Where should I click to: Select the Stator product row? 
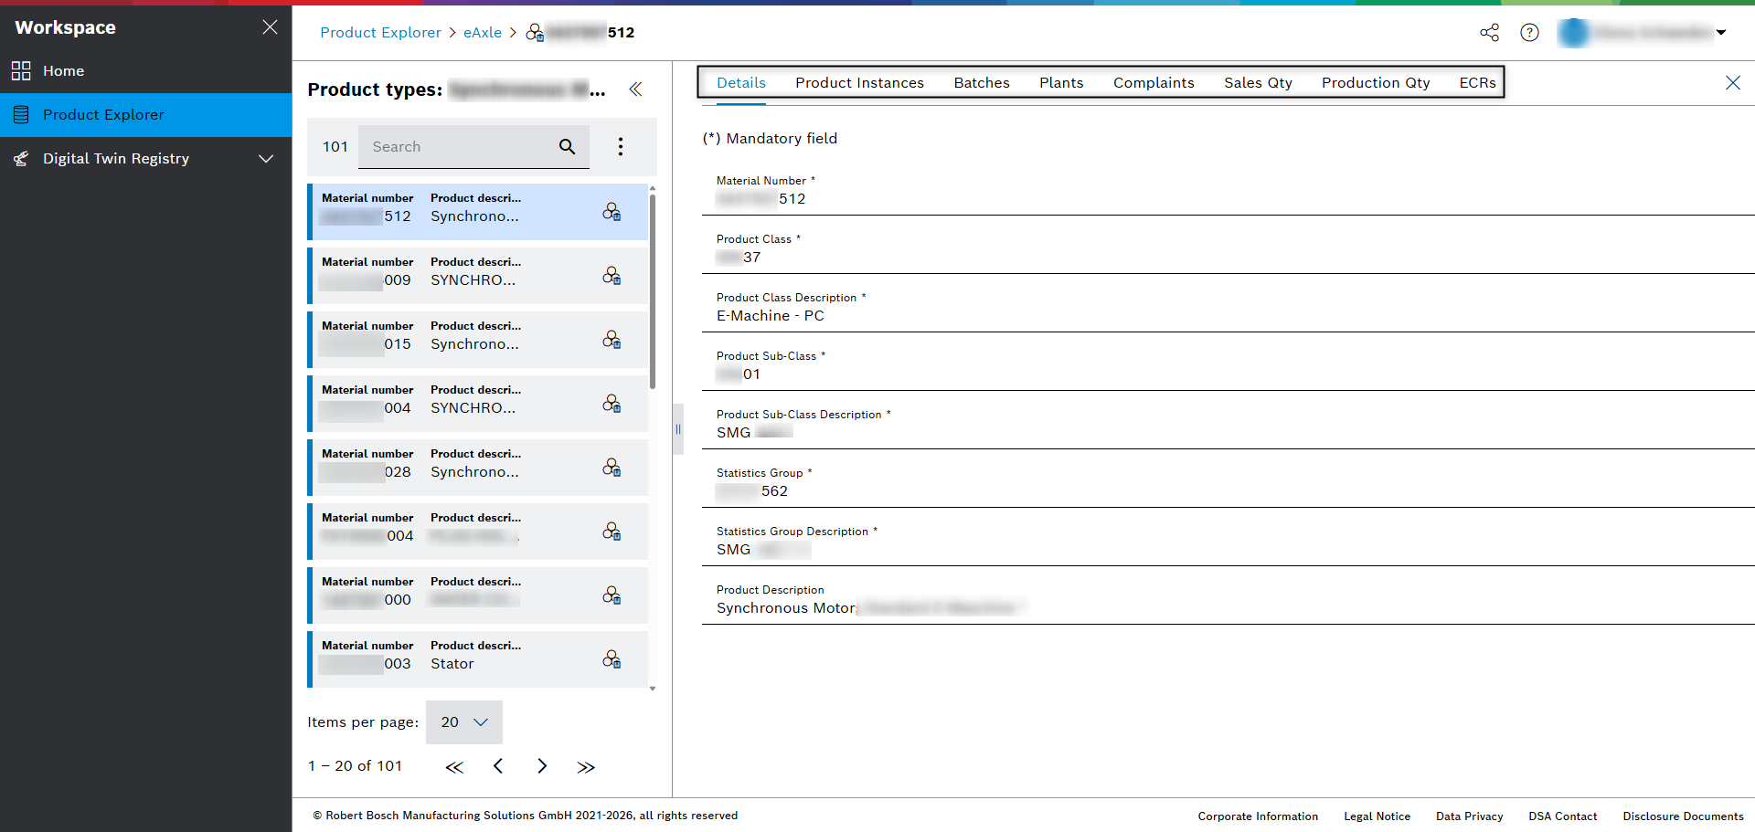478,659
